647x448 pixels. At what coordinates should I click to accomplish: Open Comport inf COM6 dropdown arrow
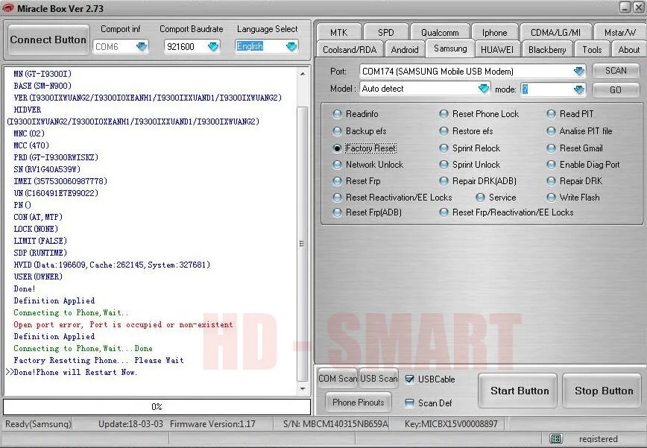tap(142, 47)
